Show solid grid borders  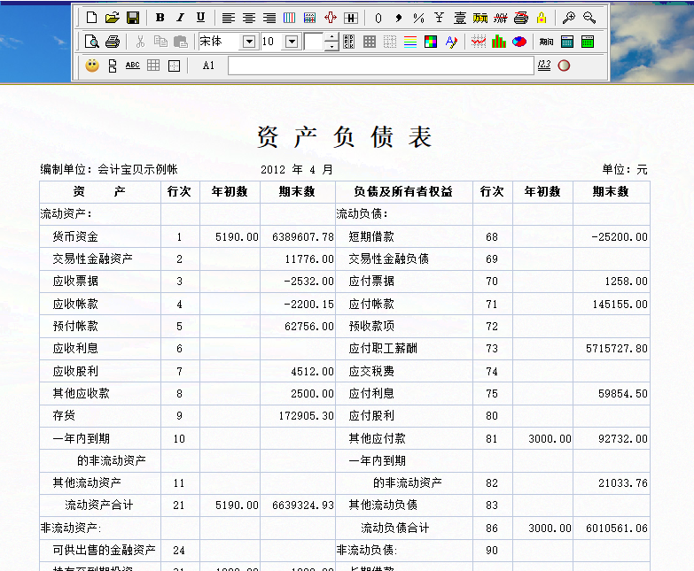pyautogui.click(x=369, y=42)
